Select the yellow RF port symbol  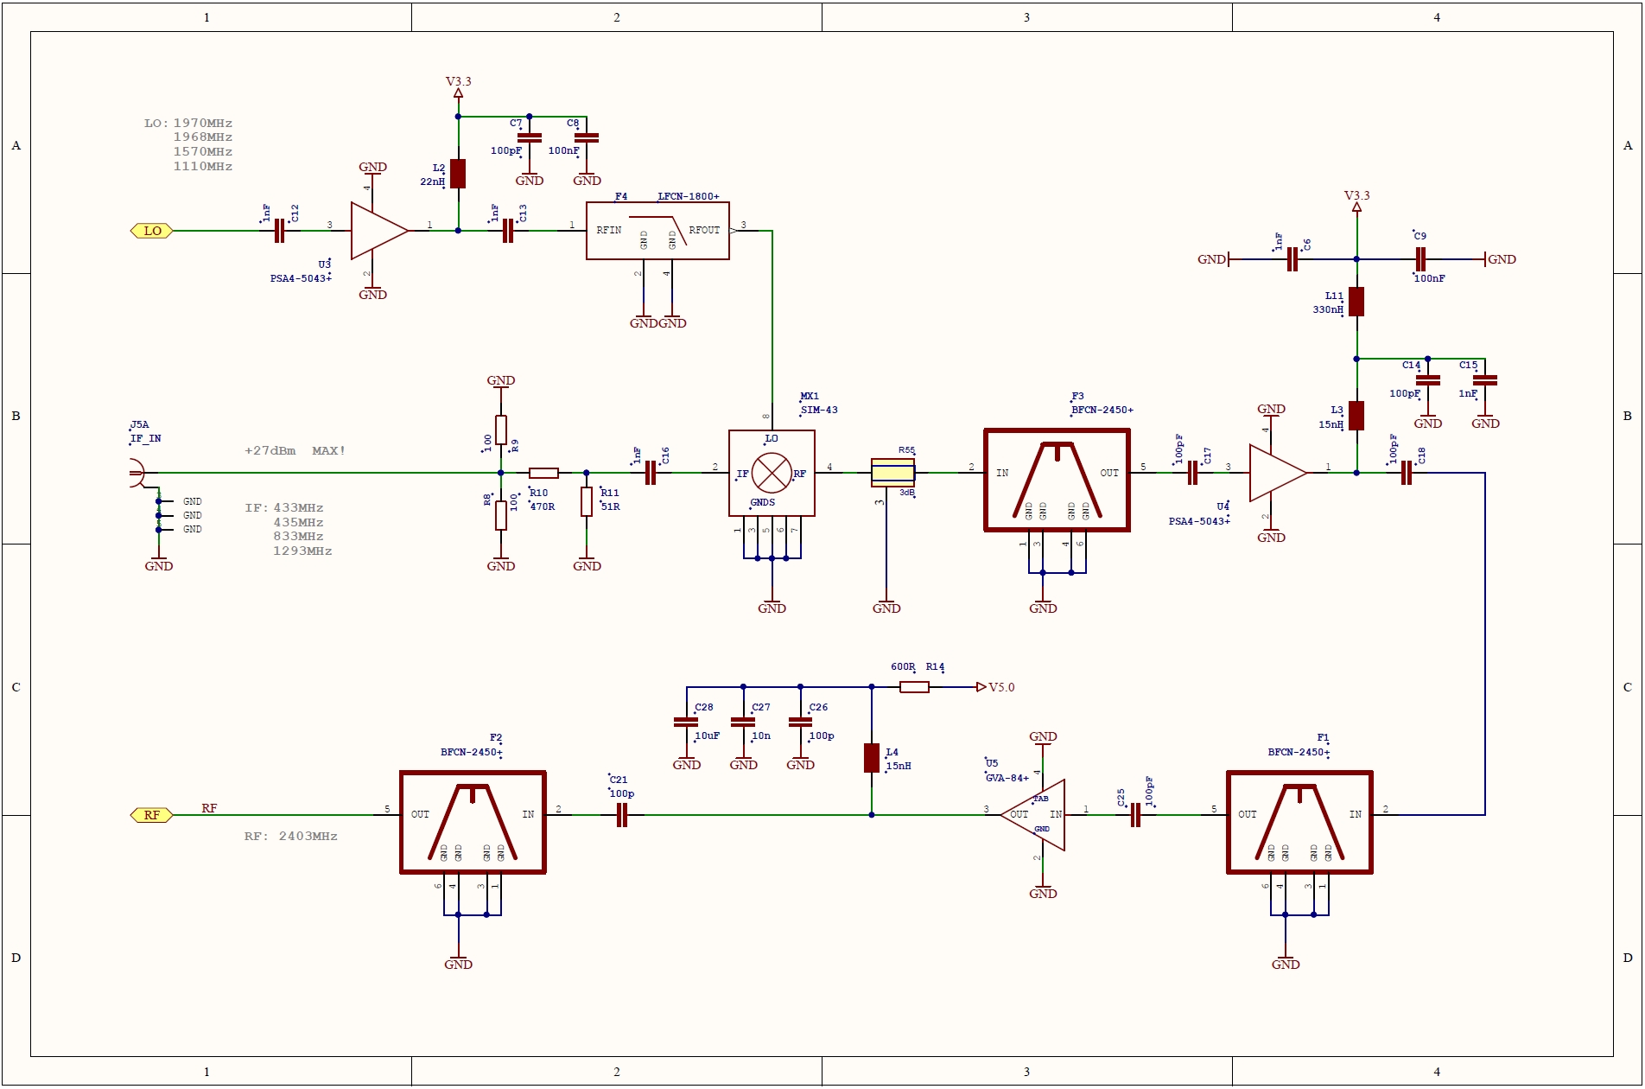(151, 815)
